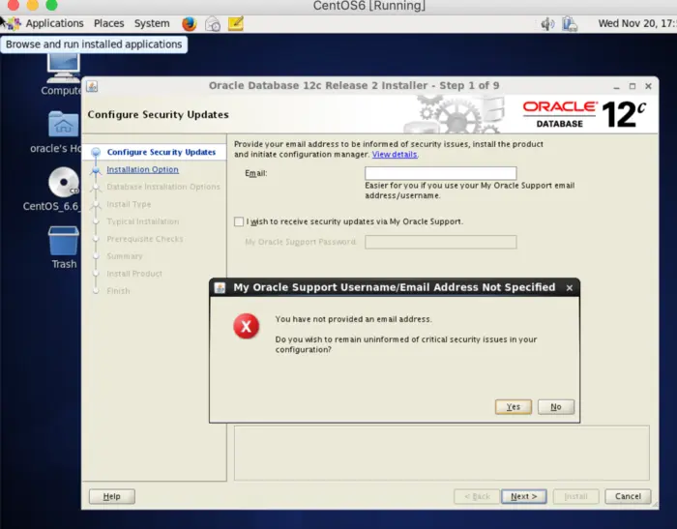Click the Help button
The image size is (677, 529).
(x=112, y=497)
